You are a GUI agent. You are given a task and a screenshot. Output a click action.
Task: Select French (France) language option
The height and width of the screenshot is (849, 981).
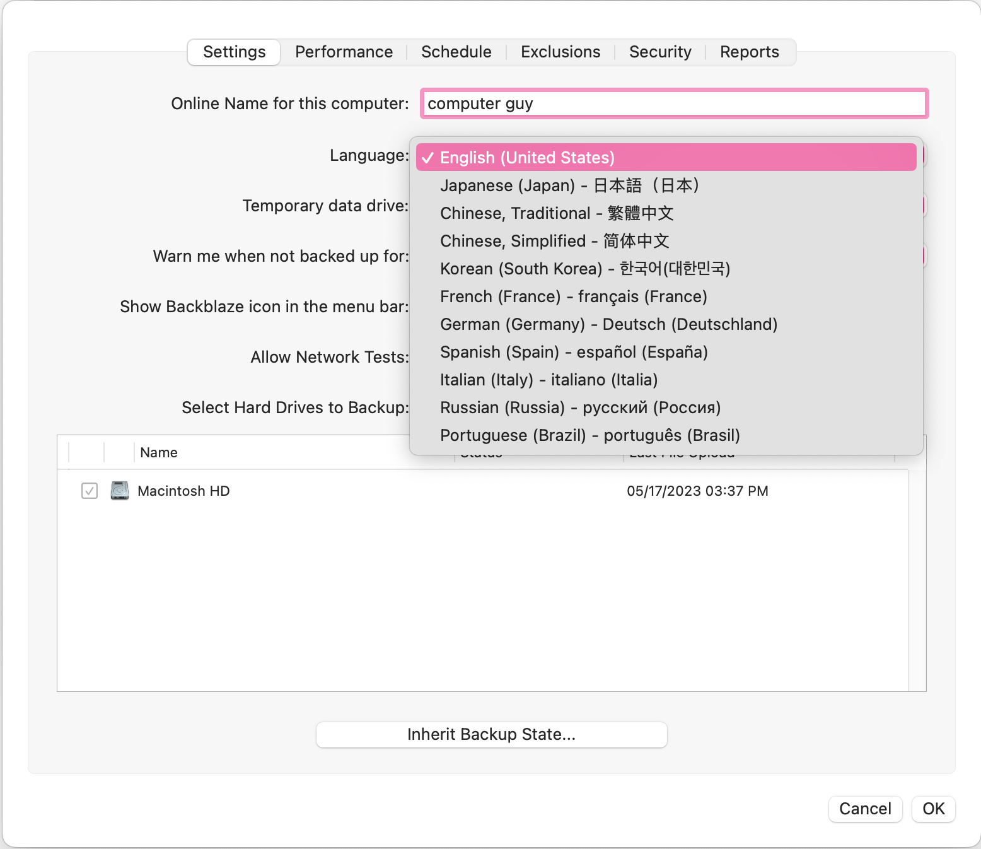point(666,296)
